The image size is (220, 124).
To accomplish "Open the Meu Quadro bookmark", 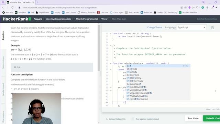I will (x=69, y=12).
